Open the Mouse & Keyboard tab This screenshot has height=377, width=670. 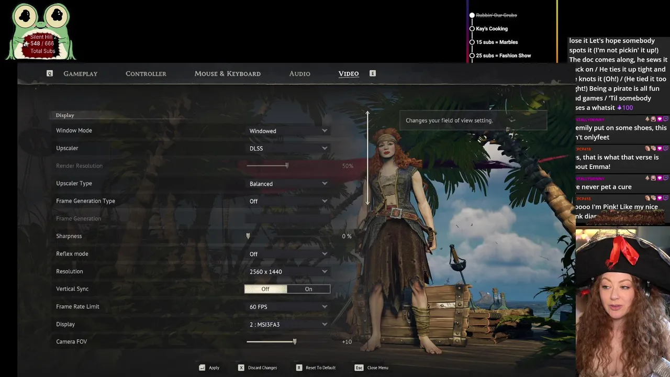[227, 74]
